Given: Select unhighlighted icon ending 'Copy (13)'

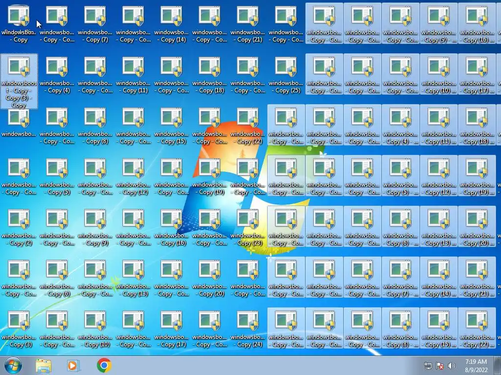Looking at the screenshot, I should [x=133, y=278].
